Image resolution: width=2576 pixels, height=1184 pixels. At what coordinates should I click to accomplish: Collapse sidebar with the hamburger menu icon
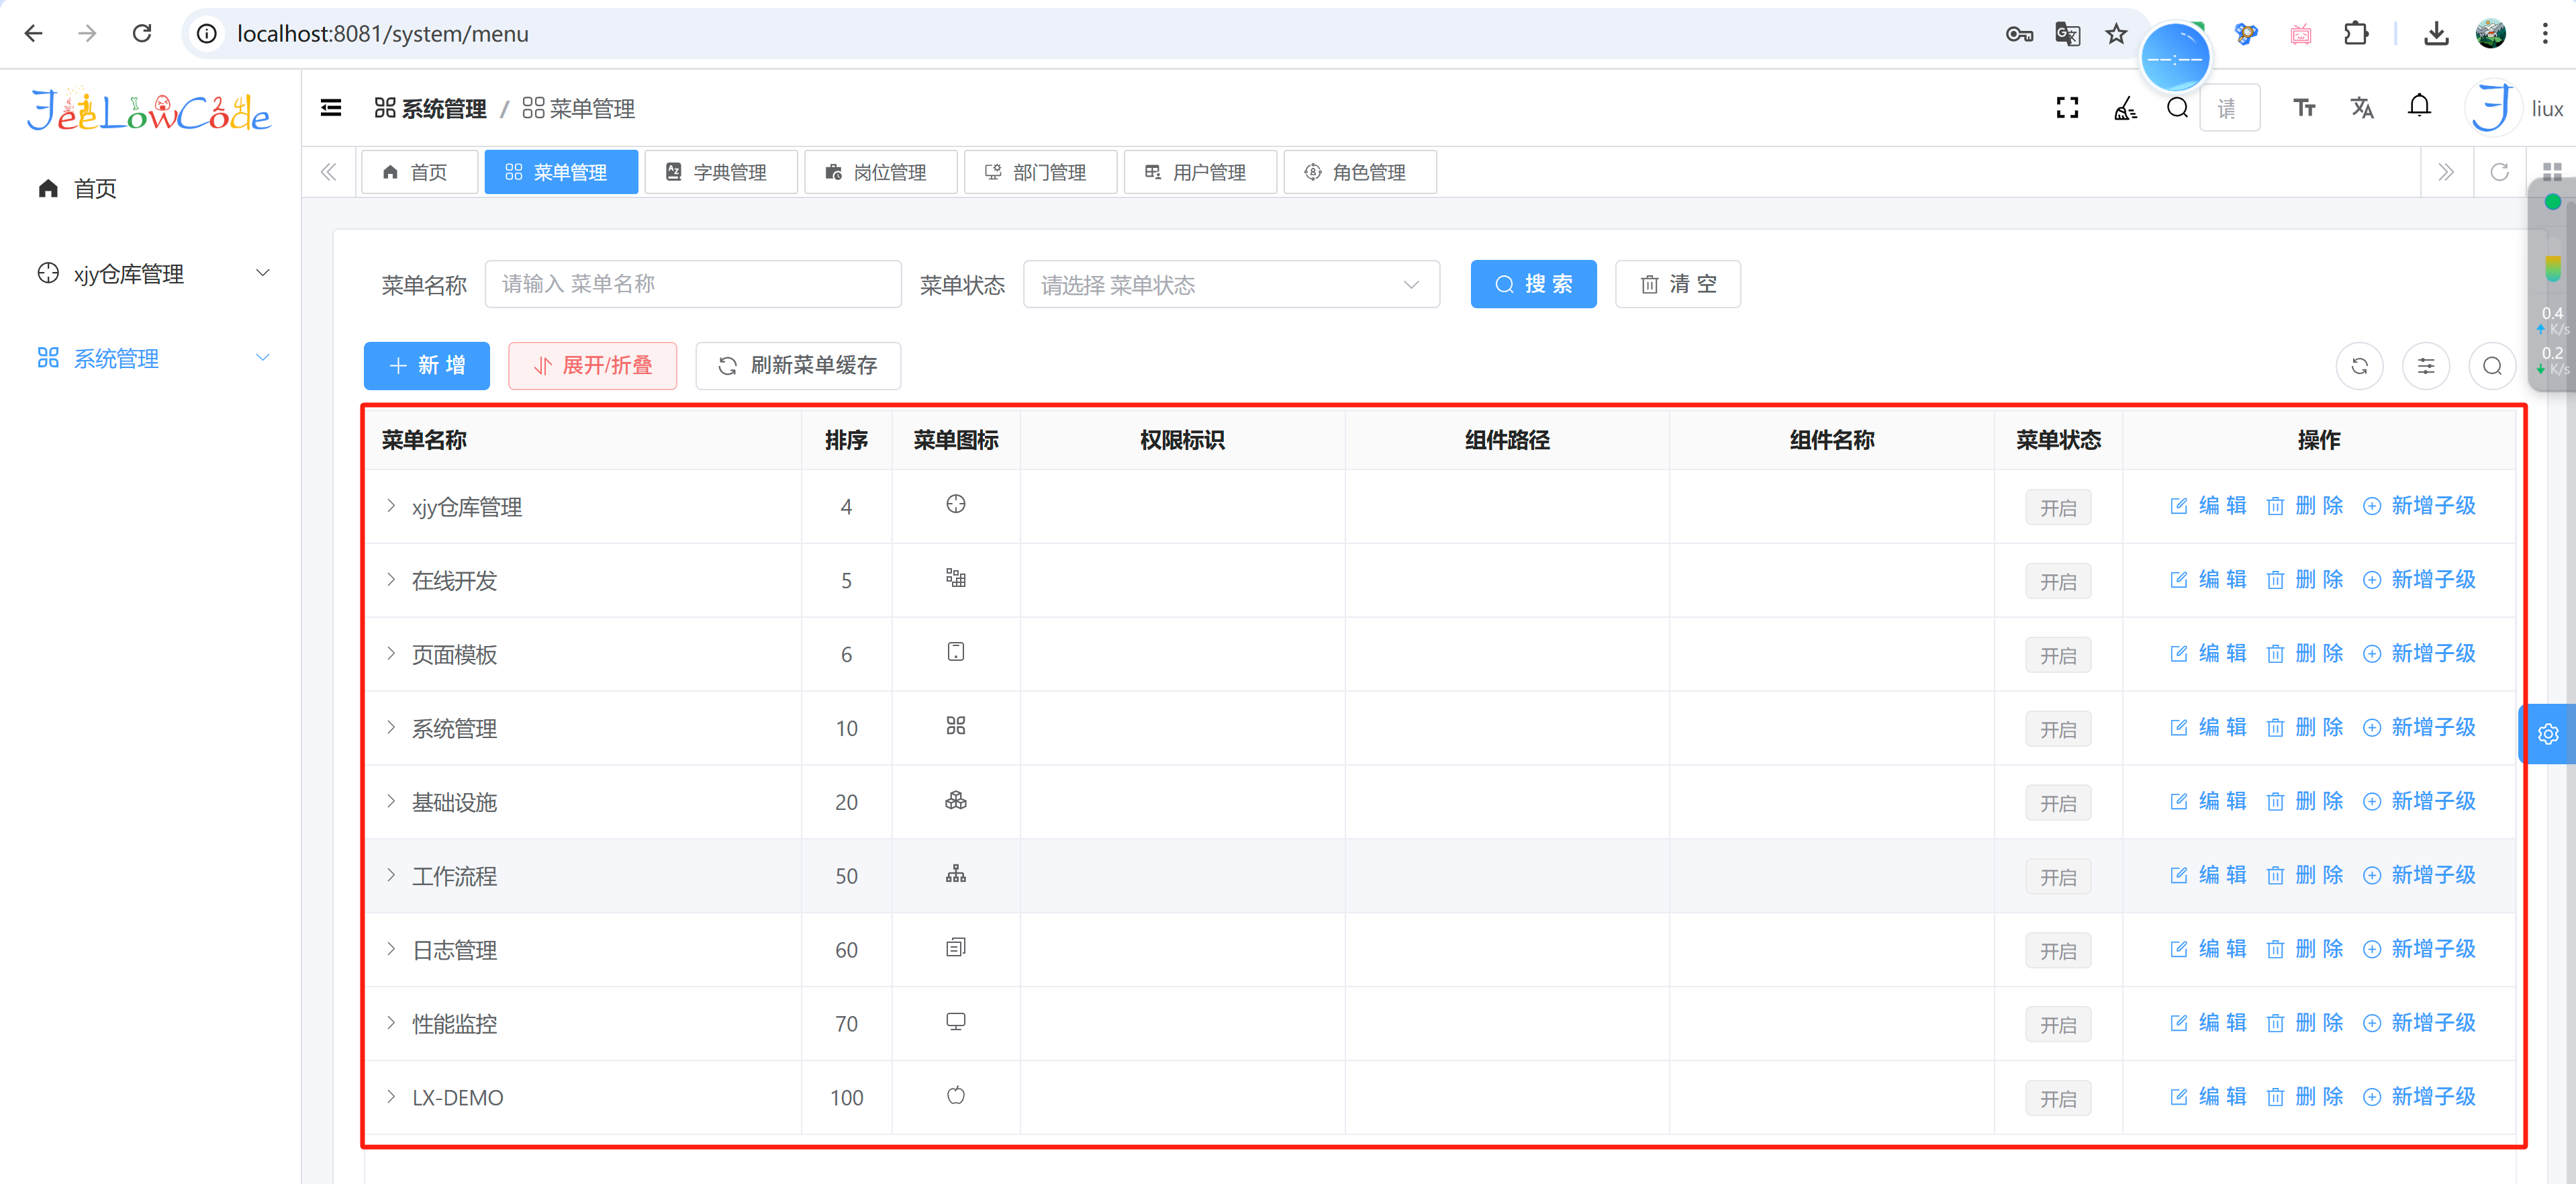pyautogui.click(x=331, y=108)
